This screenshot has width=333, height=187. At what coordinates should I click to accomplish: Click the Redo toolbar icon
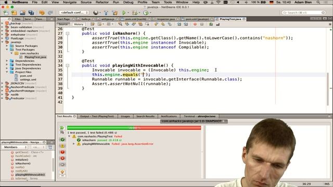click(x=50, y=12)
